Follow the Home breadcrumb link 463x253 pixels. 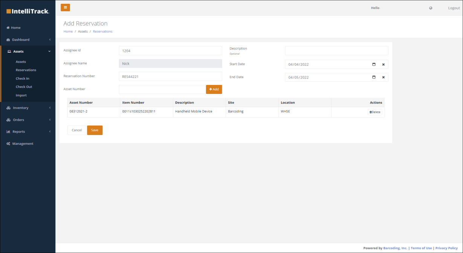coord(68,32)
